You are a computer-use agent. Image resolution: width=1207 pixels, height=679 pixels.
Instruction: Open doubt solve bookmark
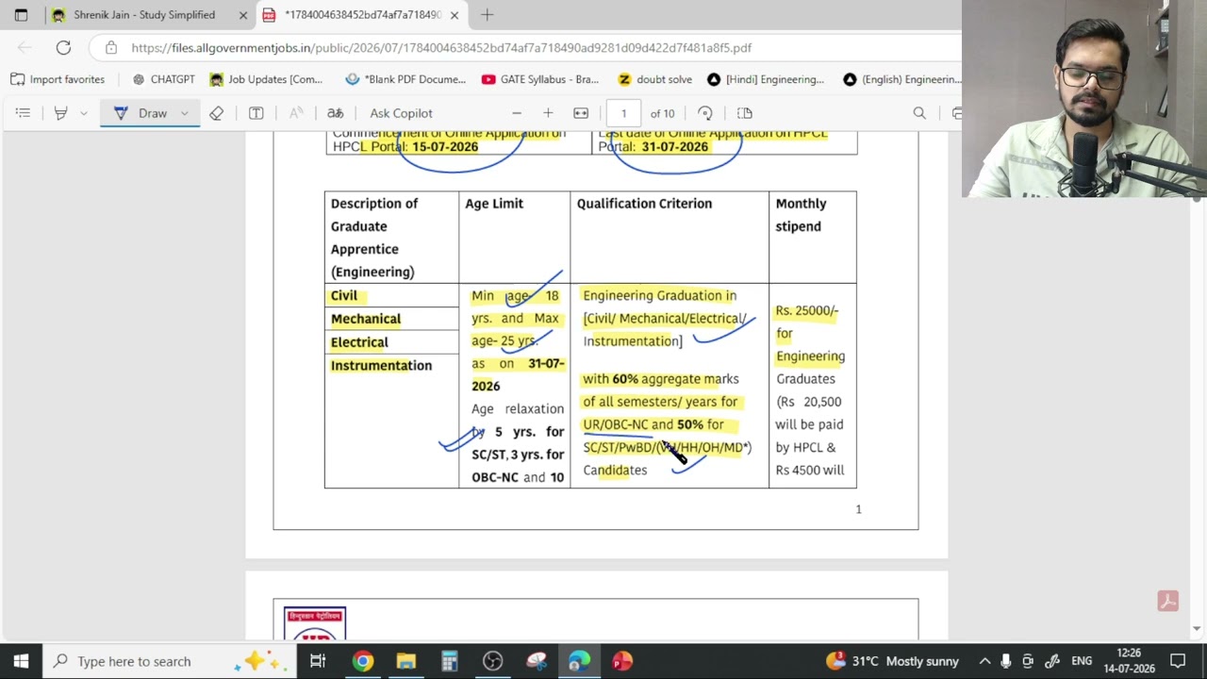click(654, 79)
